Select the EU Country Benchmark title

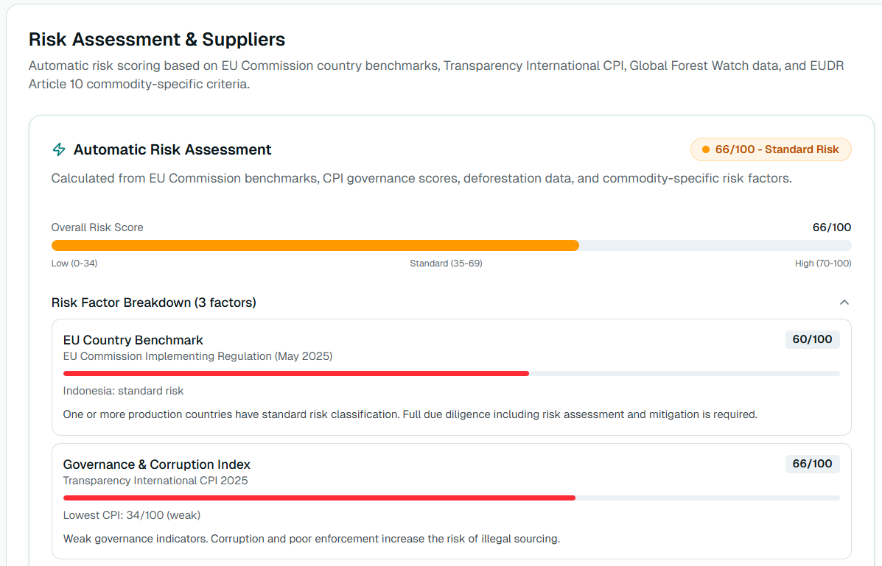pos(133,340)
